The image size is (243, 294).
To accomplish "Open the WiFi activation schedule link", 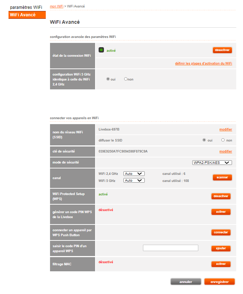I will coord(203,63).
